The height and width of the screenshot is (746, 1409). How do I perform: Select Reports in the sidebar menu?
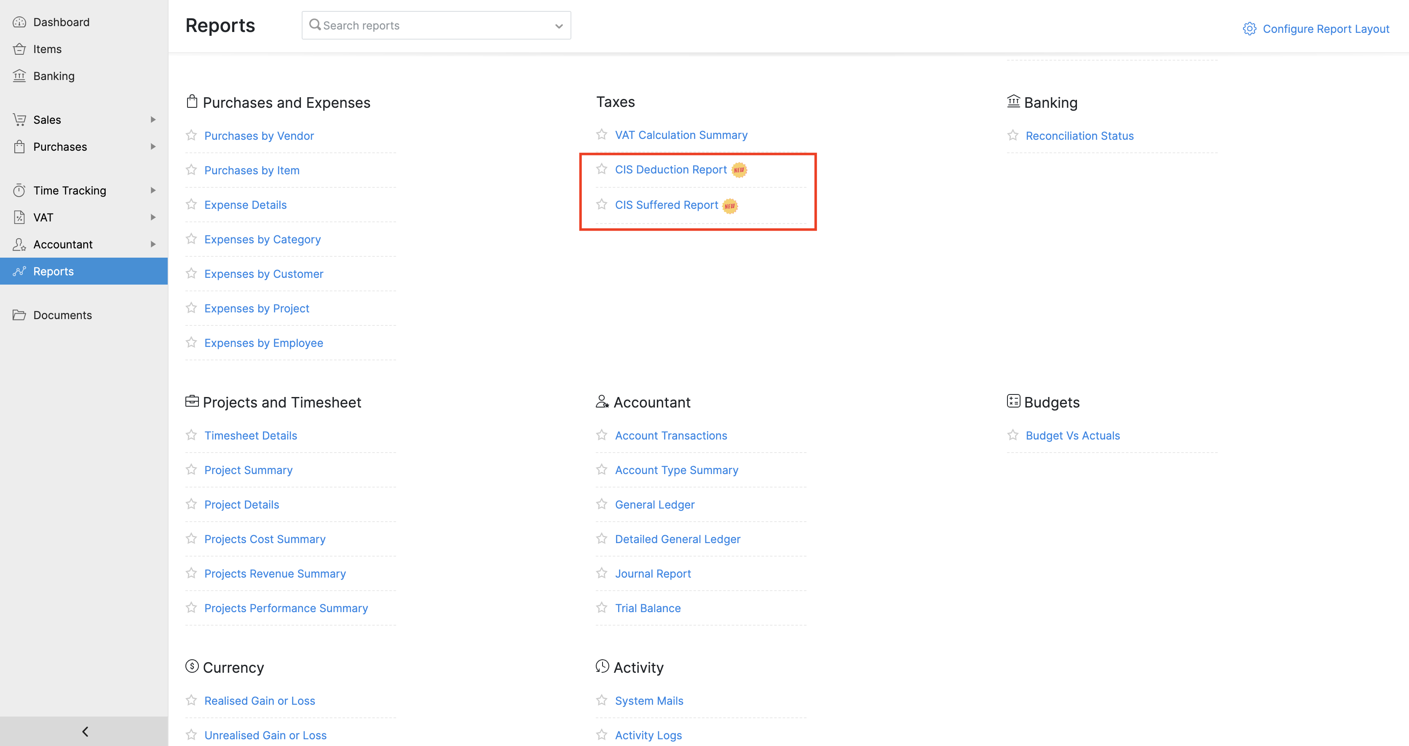[54, 271]
